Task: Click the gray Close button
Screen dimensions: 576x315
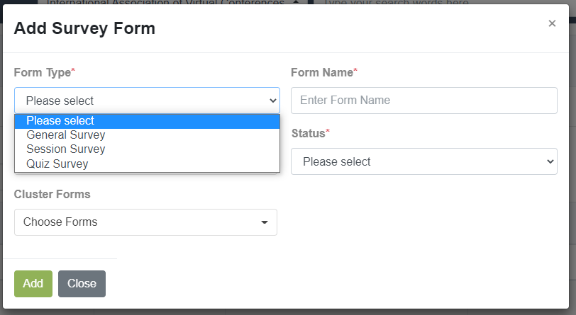Action: pos(82,283)
